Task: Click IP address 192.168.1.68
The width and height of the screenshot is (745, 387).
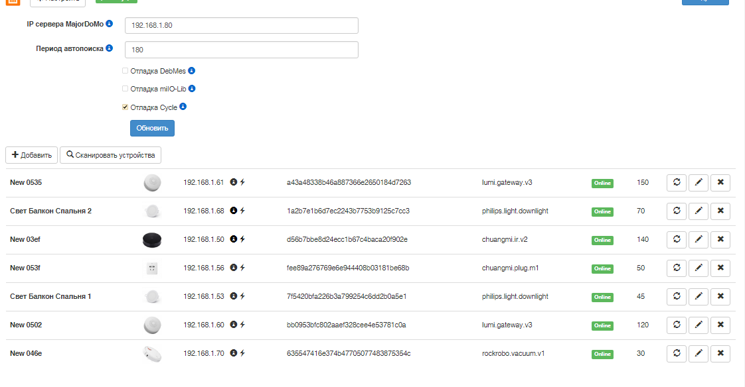Action: coord(204,211)
